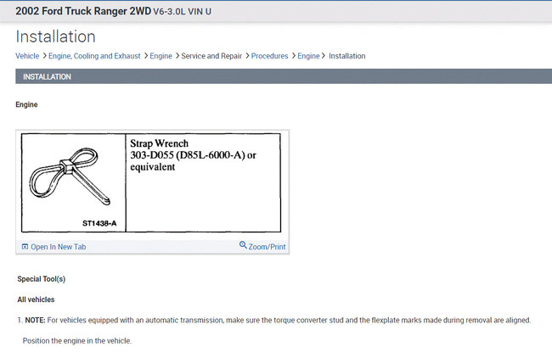552x358 pixels.
Task: Go to the Vehicle breadcrumb
Action: pyautogui.click(x=27, y=56)
